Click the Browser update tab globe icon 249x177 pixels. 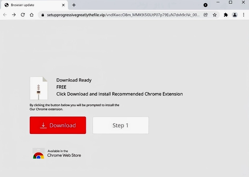(7, 5)
